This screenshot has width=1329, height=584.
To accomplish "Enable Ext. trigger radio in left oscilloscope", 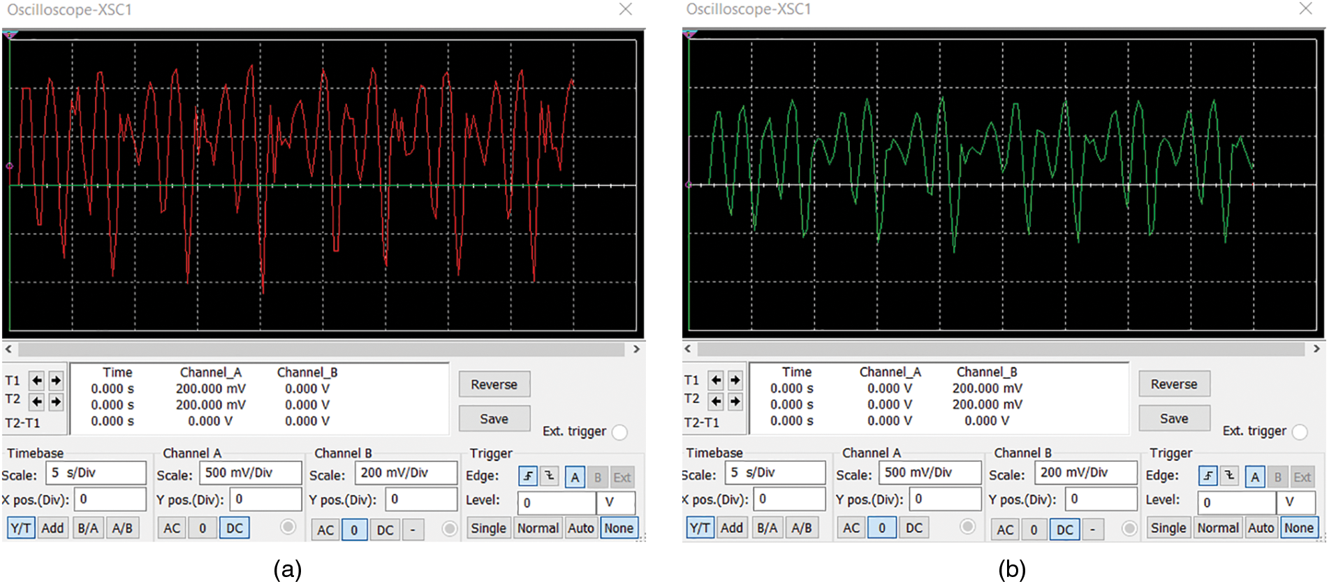I will [x=619, y=432].
